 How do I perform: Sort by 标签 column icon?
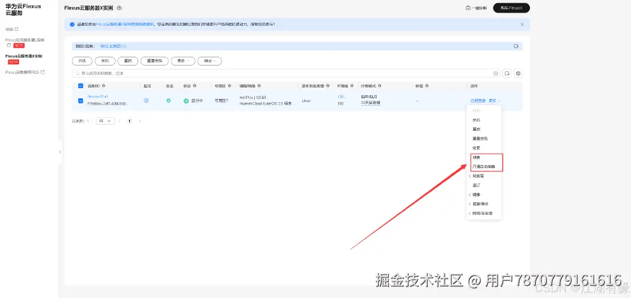pos(427,86)
